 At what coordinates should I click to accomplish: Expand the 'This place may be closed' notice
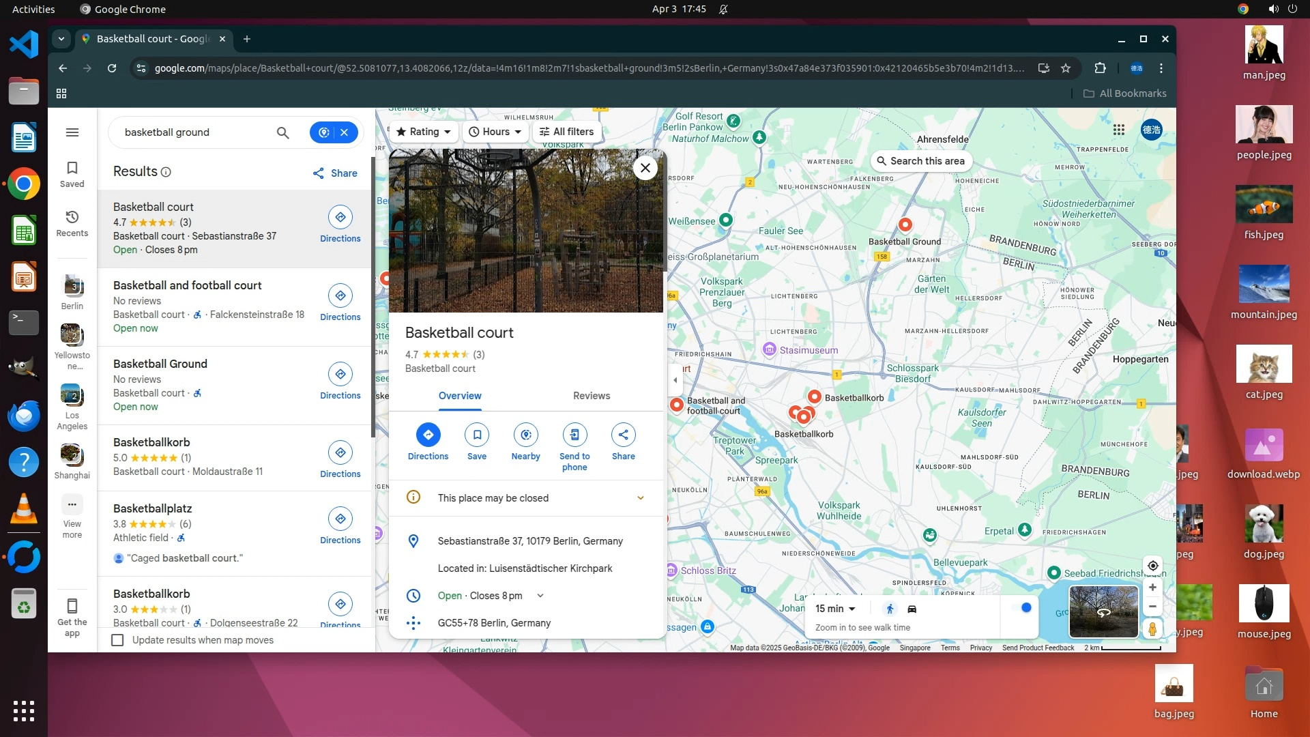coord(640,498)
